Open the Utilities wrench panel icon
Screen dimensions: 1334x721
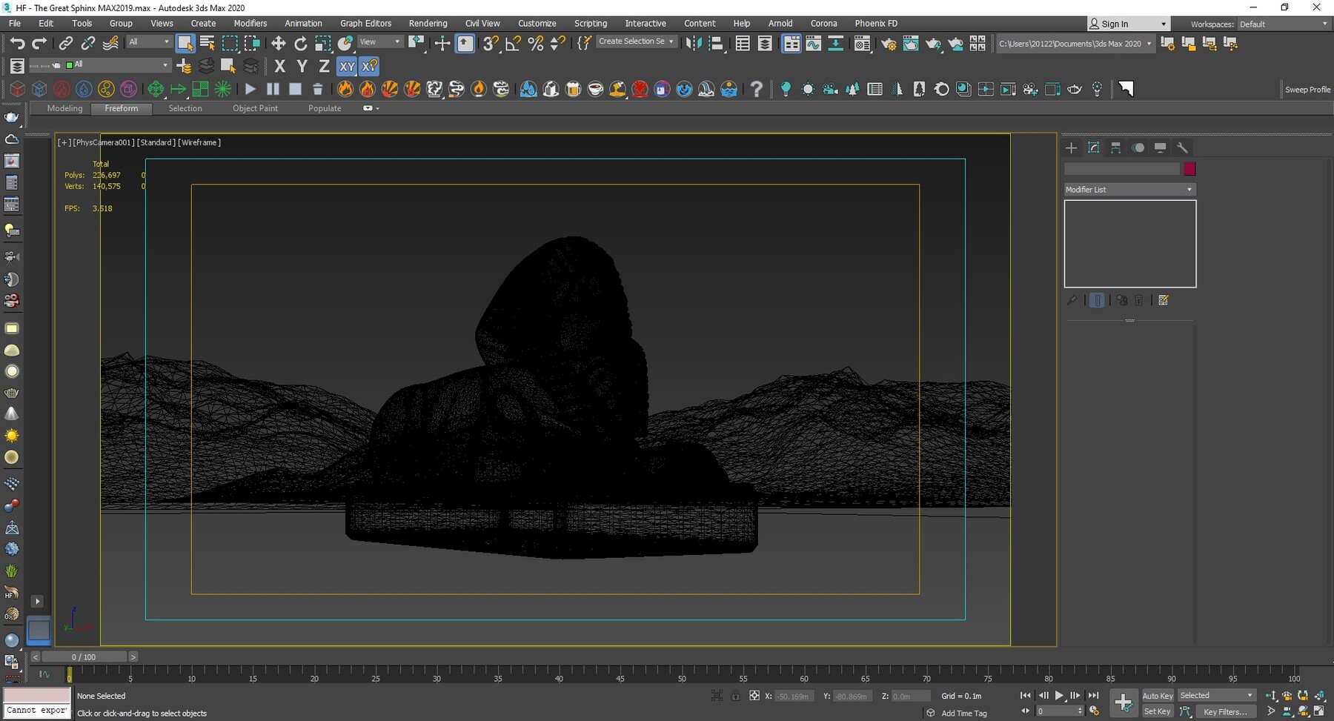1183,148
